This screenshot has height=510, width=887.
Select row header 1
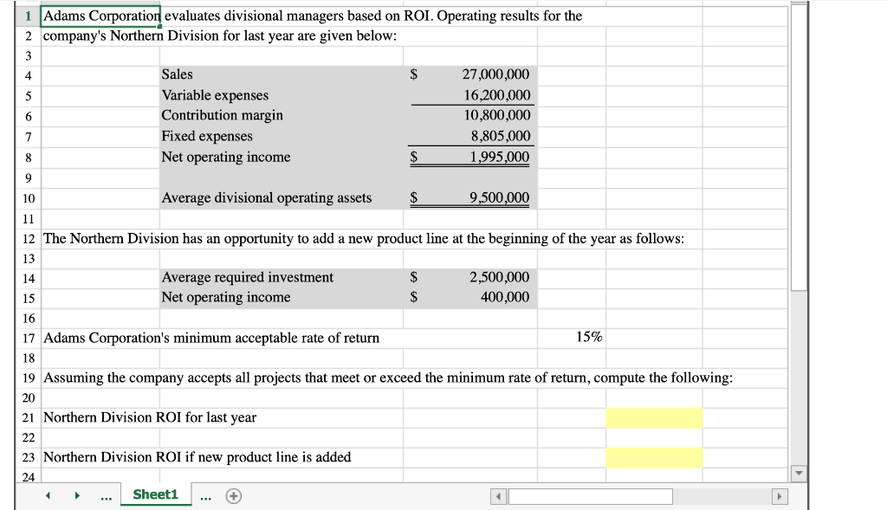pyautogui.click(x=28, y=16)
